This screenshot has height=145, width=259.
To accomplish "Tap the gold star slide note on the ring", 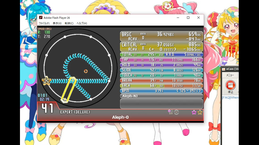I will 46,81.
